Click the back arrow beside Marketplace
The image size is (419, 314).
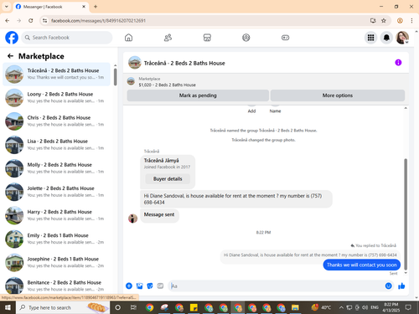pyautogui.click(x=10, y=56)
